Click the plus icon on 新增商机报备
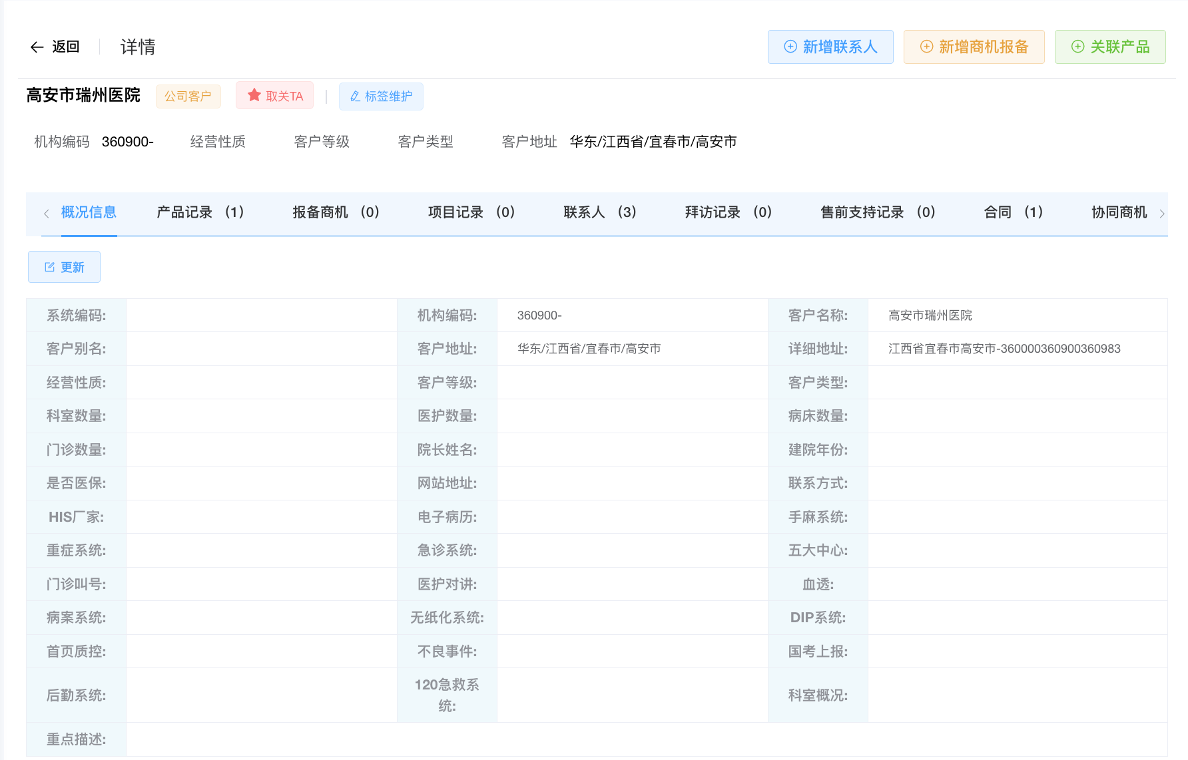The width and height of the screenshot is (1188, 760). pyautogui.click(x=926, y=47)
